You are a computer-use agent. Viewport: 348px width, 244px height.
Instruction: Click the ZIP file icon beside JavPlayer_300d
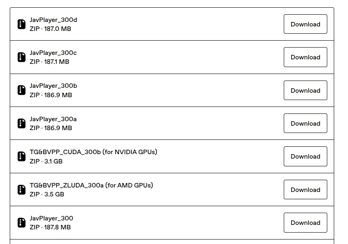[22, 24]
